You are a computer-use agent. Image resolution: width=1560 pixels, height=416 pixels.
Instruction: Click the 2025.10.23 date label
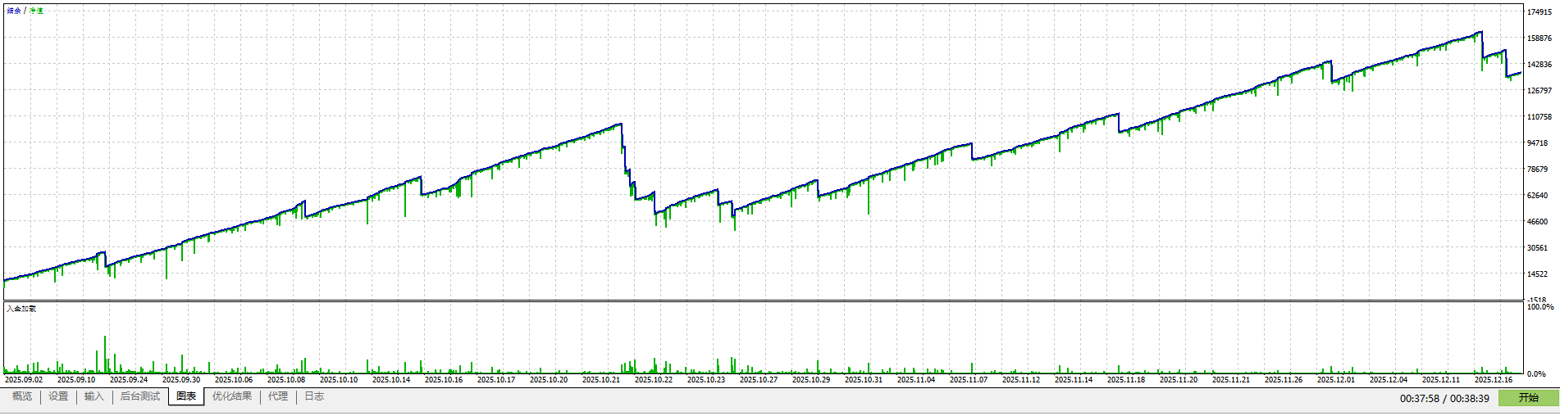(706, 380)
